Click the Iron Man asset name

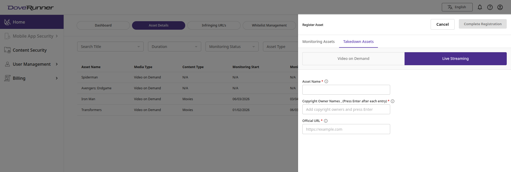pyautogui.click(x=88, y=99)
